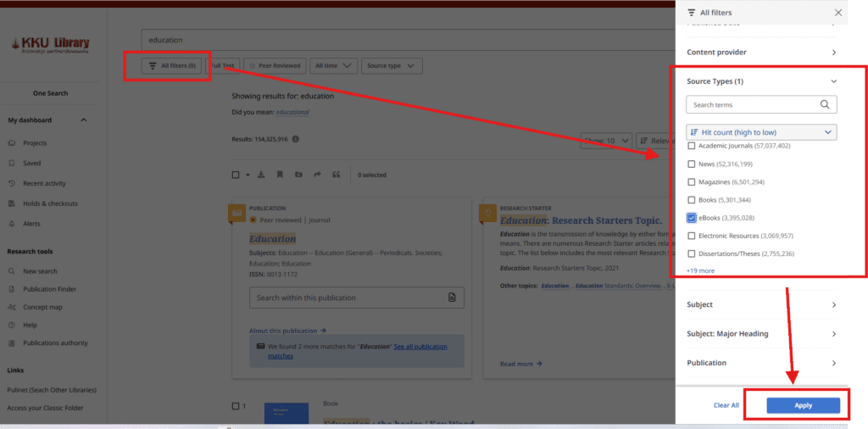The width and height of the screenshot is (868, 429).
Task: Click the results count info icon
Action: tap(295, 139)
